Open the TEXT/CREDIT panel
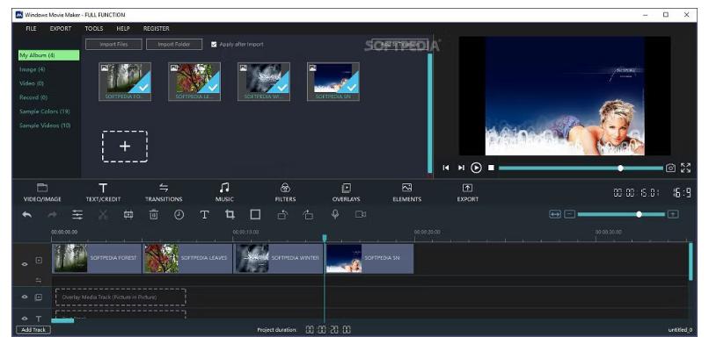This screenshot has height=351, width=709. (x=103, y=193)
